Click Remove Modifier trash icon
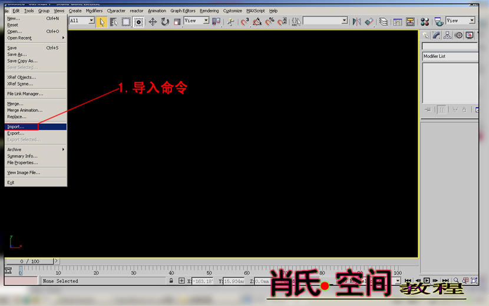 pyautogui.click(x=464, y=110)
